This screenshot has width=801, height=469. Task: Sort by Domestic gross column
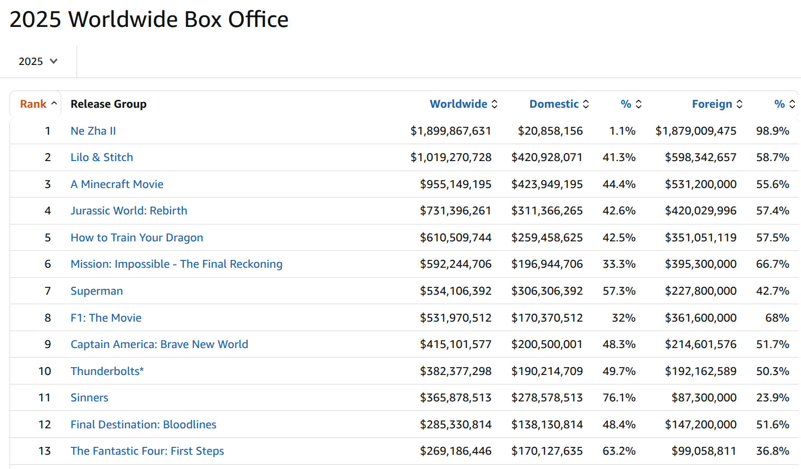tap(559, 104)
